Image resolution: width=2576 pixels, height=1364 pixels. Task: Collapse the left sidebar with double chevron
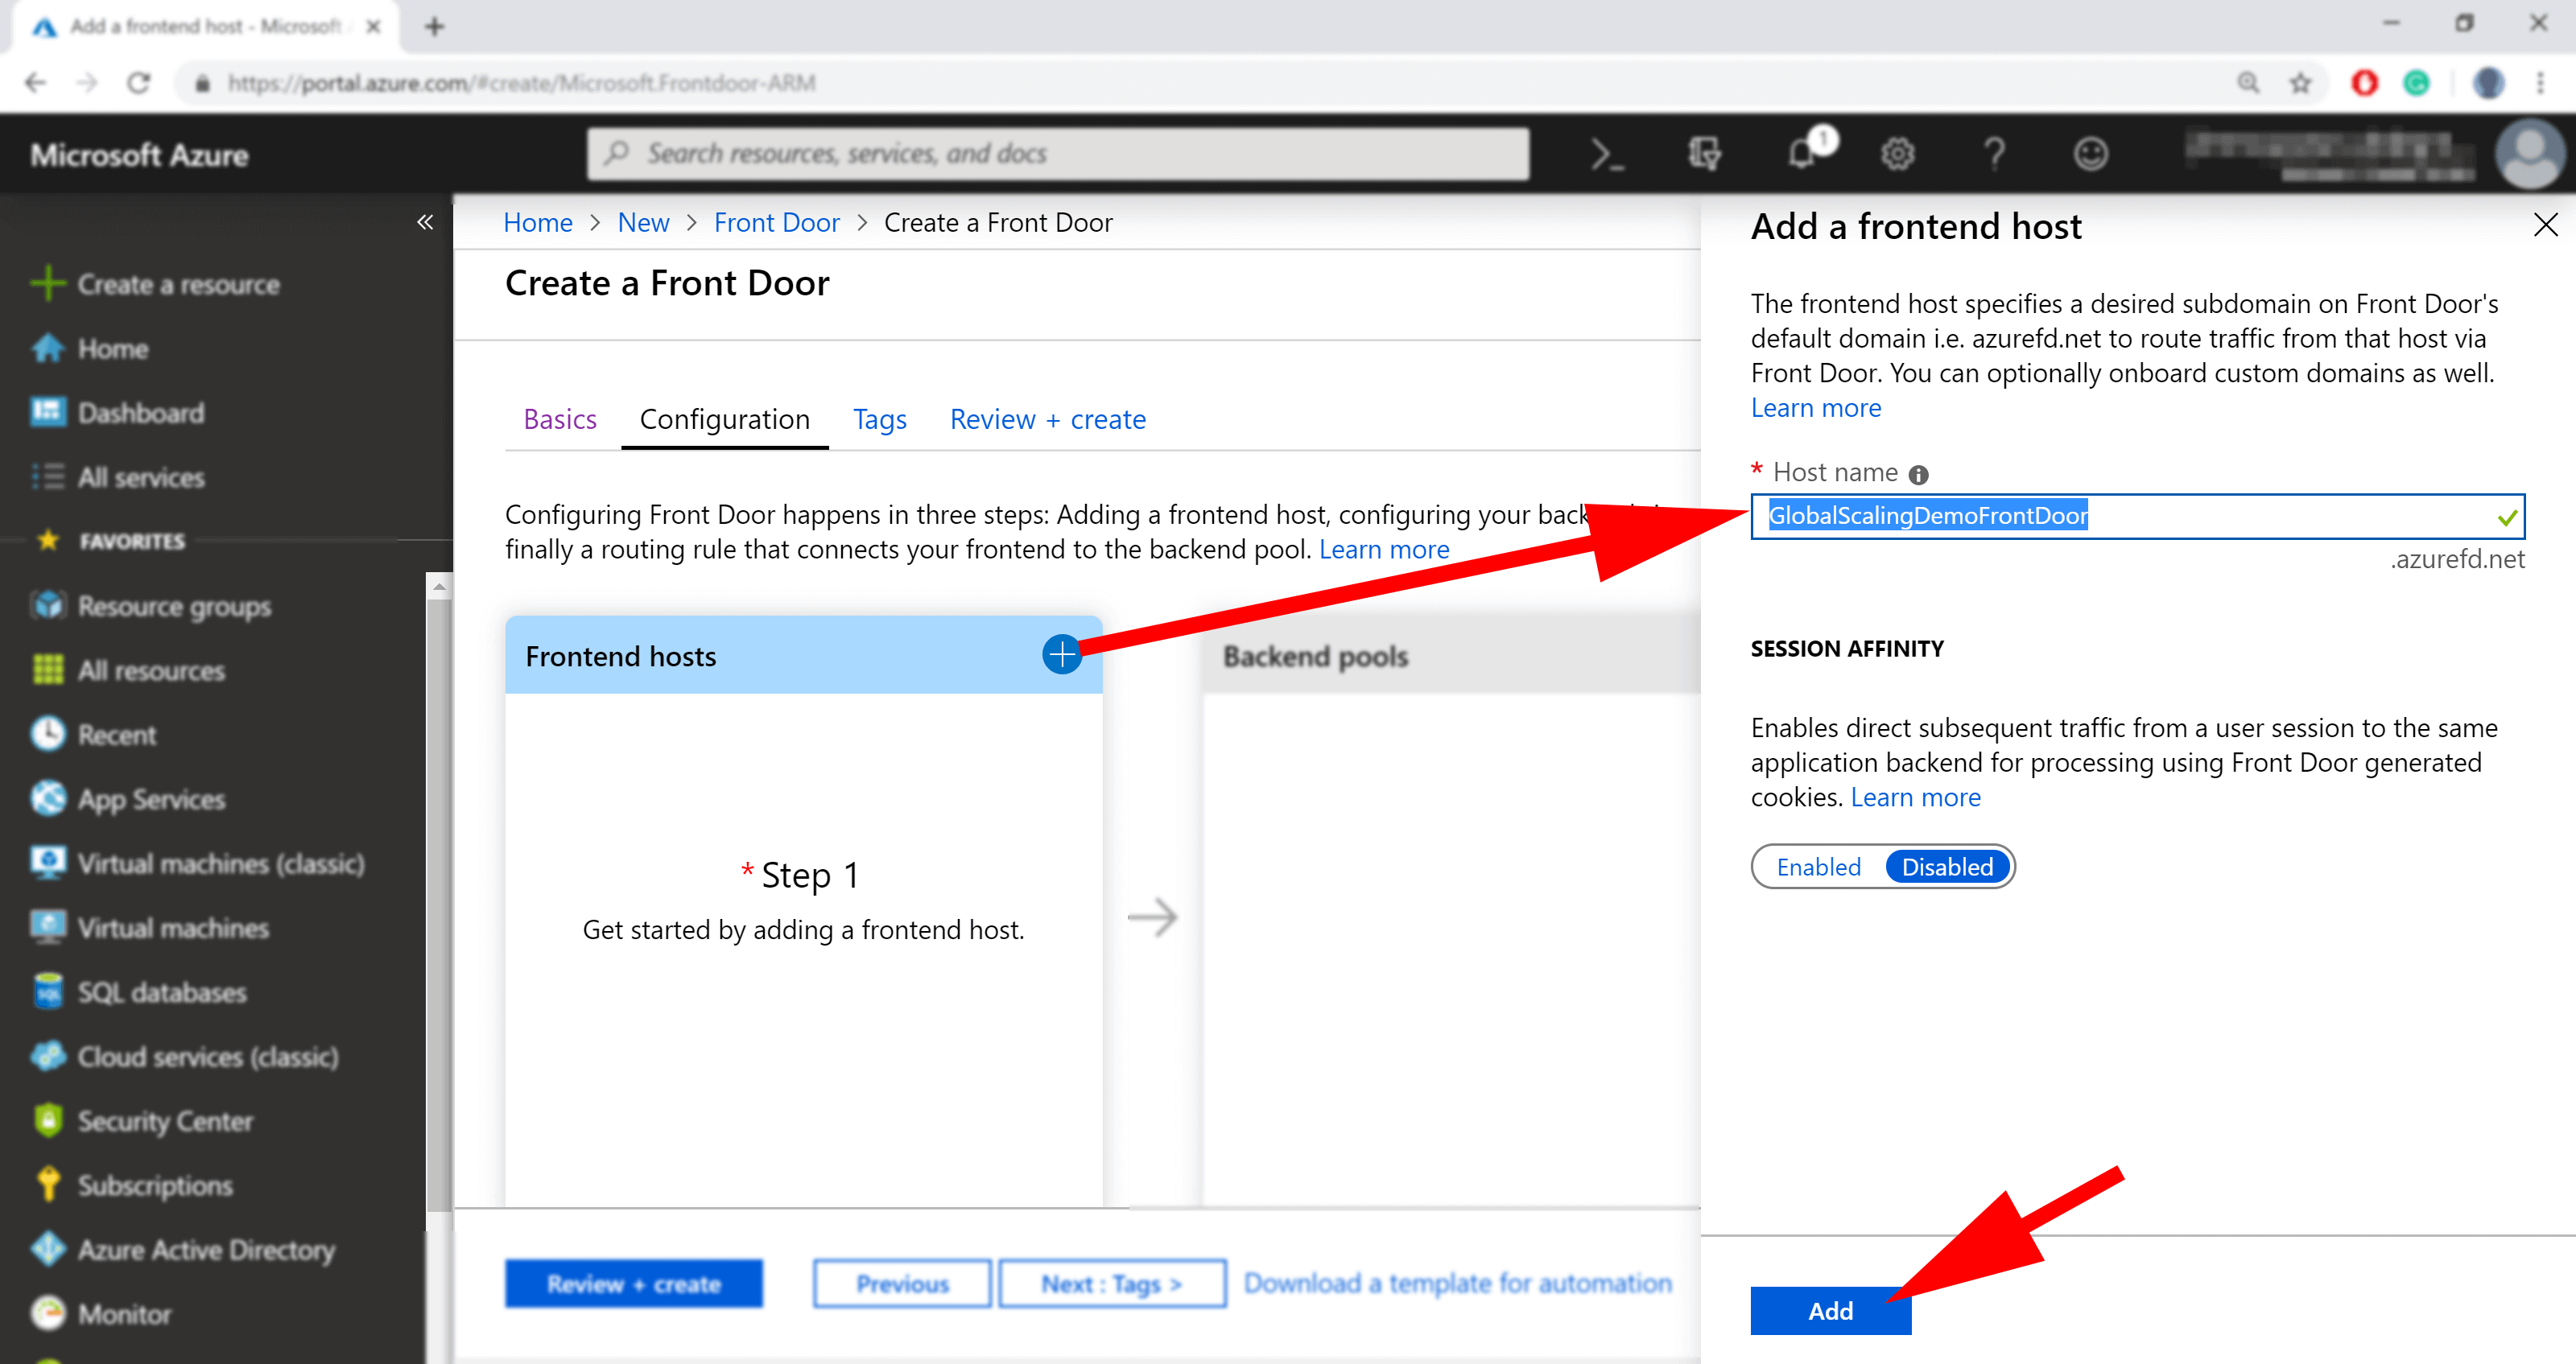[x=425, y=222]
